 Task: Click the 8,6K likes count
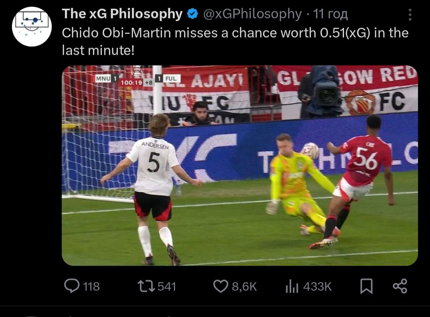pyautogui.click(x=244, y=287)
